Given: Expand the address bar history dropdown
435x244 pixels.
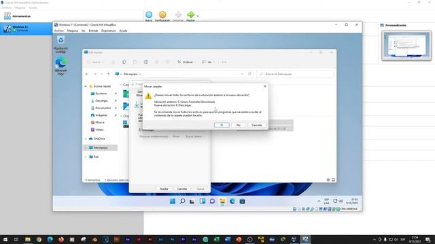Looking at the screenshot, I should (242, 74).
